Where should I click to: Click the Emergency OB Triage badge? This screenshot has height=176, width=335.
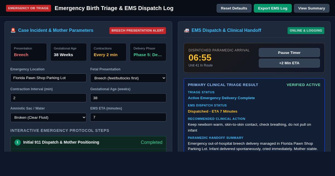[x=28, y=8]
